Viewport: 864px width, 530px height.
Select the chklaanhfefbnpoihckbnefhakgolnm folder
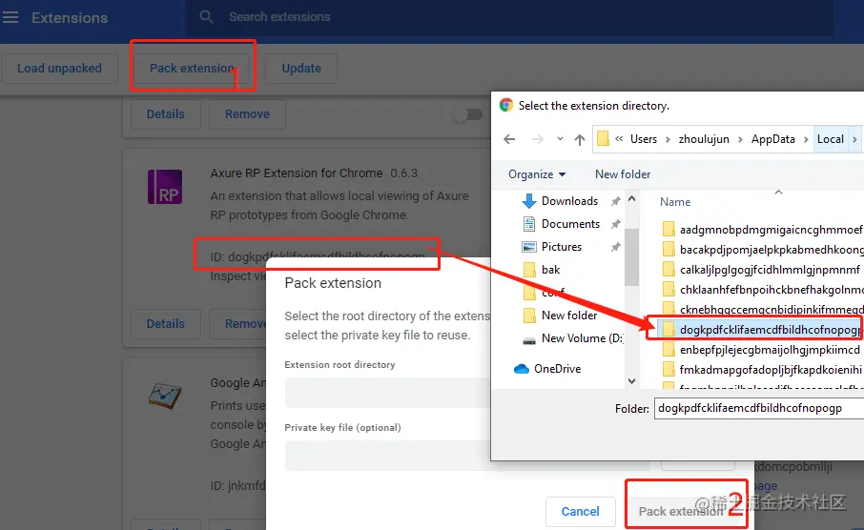763,289
